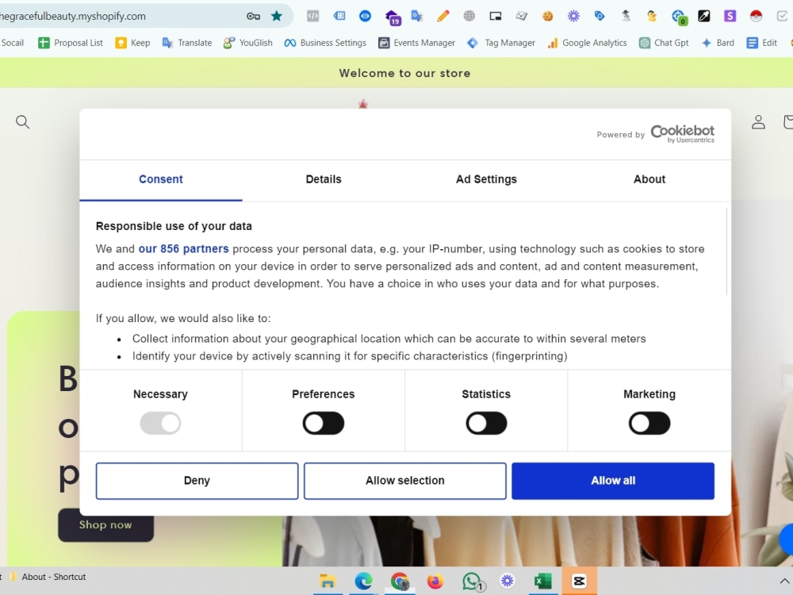Open the account profile icon top right
793x595 pixels.
coord(758,121)
